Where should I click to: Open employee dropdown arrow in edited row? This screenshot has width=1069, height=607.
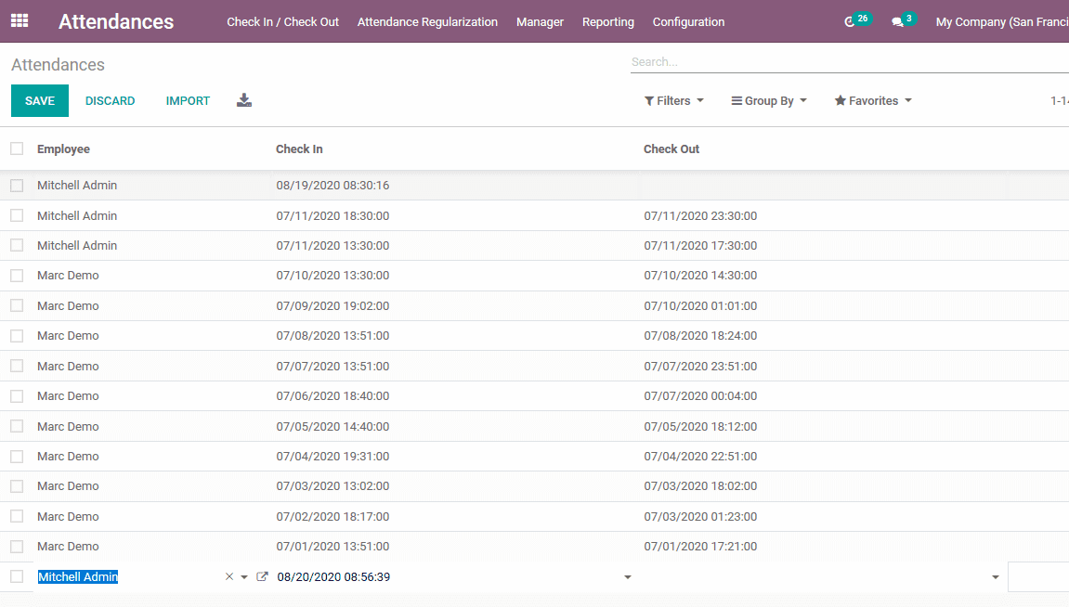point(244,577)
